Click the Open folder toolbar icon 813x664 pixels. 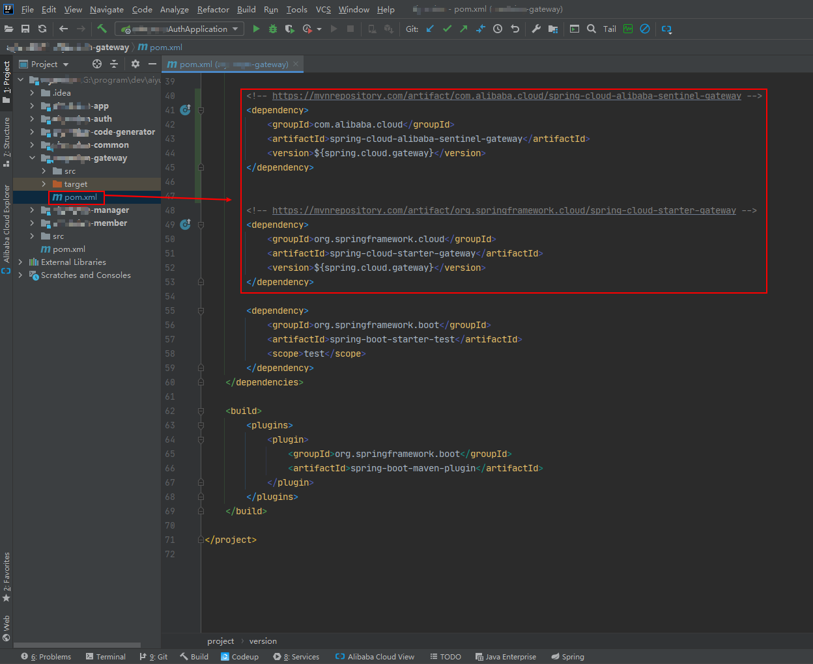(8, 29)
